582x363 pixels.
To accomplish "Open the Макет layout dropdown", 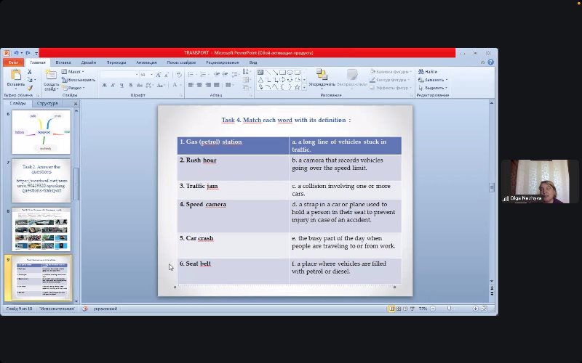I will [x=73, y=71].
